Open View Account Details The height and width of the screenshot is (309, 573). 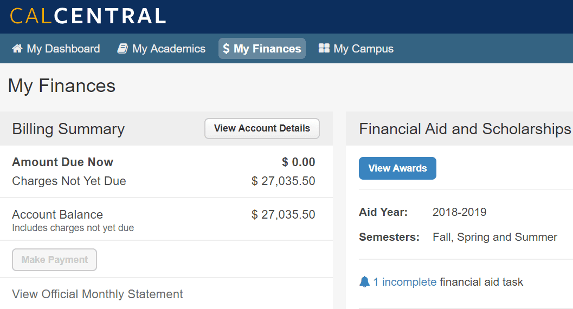click(x=262, y=128)
